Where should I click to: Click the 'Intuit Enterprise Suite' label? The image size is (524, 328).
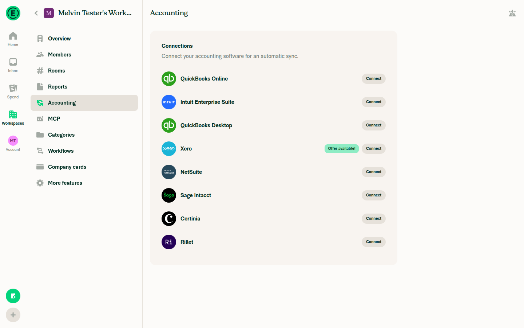207,102
